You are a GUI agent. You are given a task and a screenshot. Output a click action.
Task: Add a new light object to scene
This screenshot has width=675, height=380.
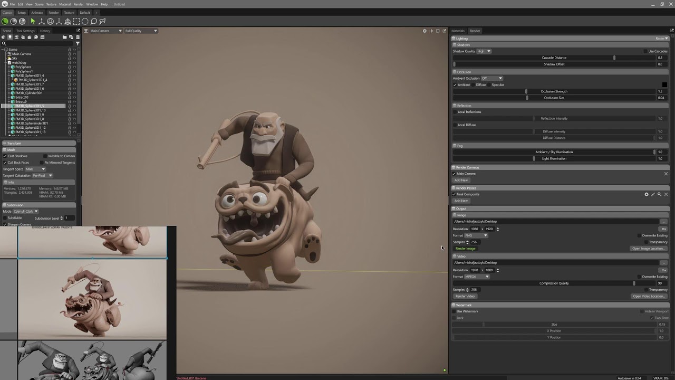click(10, 37)
